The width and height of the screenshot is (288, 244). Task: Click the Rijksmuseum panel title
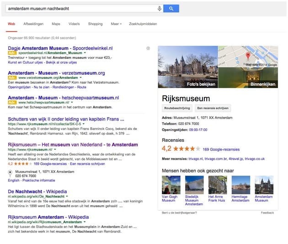click(186, 99)
